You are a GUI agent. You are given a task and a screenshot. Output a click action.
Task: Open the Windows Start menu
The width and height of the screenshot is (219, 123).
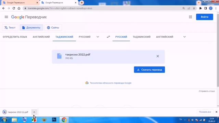[x=4, y=120]
